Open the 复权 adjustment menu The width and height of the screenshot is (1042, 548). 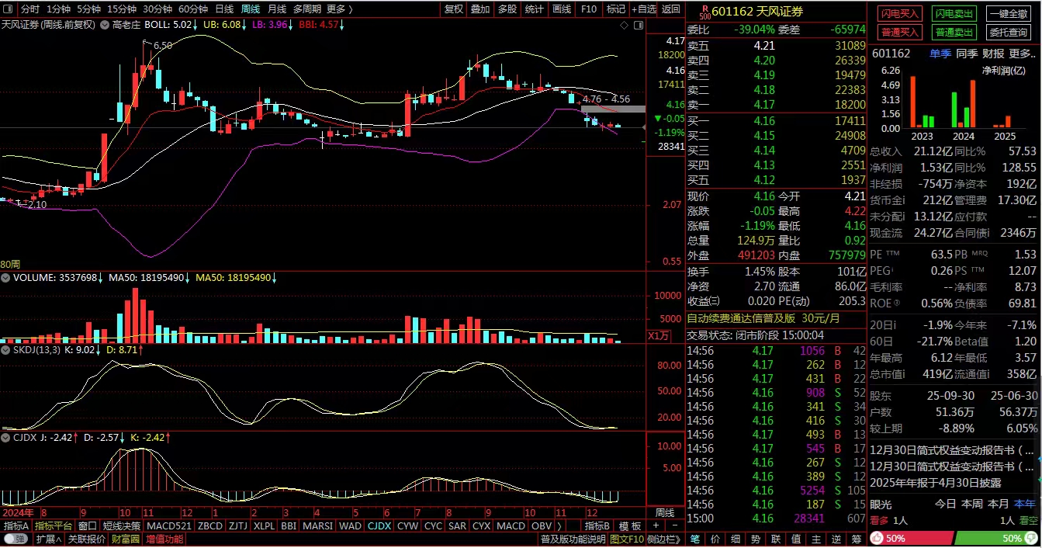coord(454,9)
